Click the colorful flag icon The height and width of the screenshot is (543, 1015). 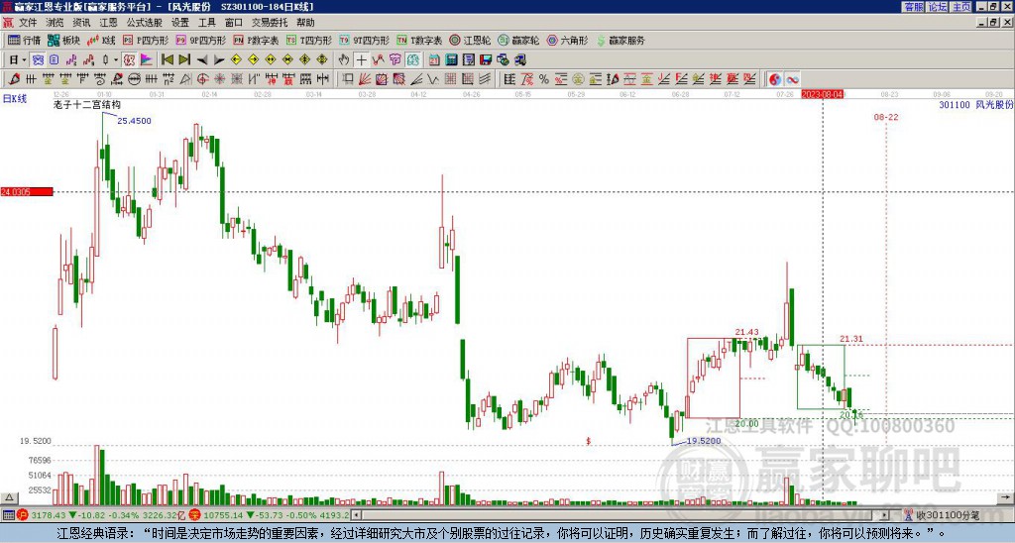(x=147, y=60)
